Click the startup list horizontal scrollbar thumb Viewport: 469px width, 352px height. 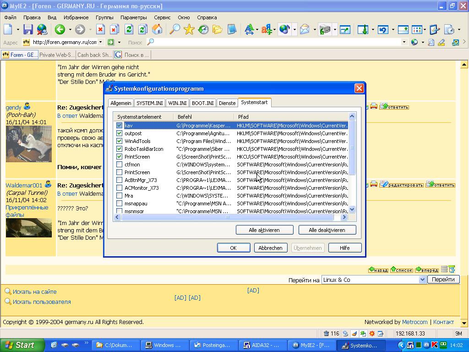point(228,217)
